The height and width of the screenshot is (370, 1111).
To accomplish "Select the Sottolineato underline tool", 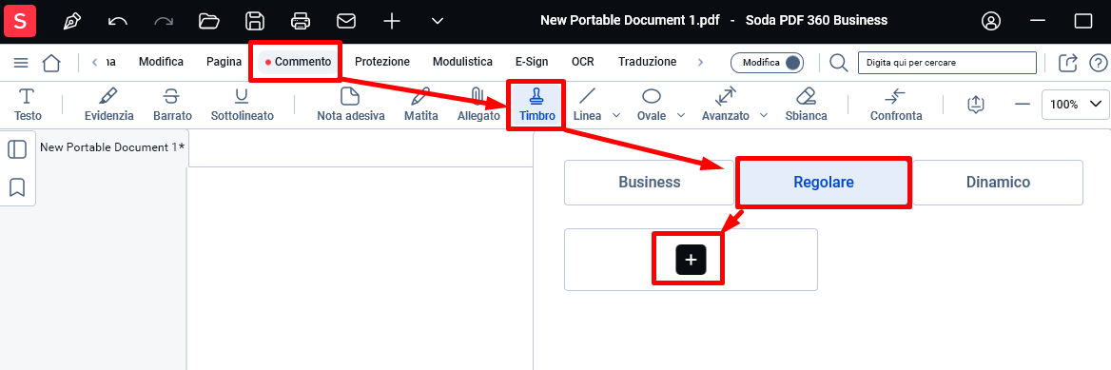I will click(243, 105).
